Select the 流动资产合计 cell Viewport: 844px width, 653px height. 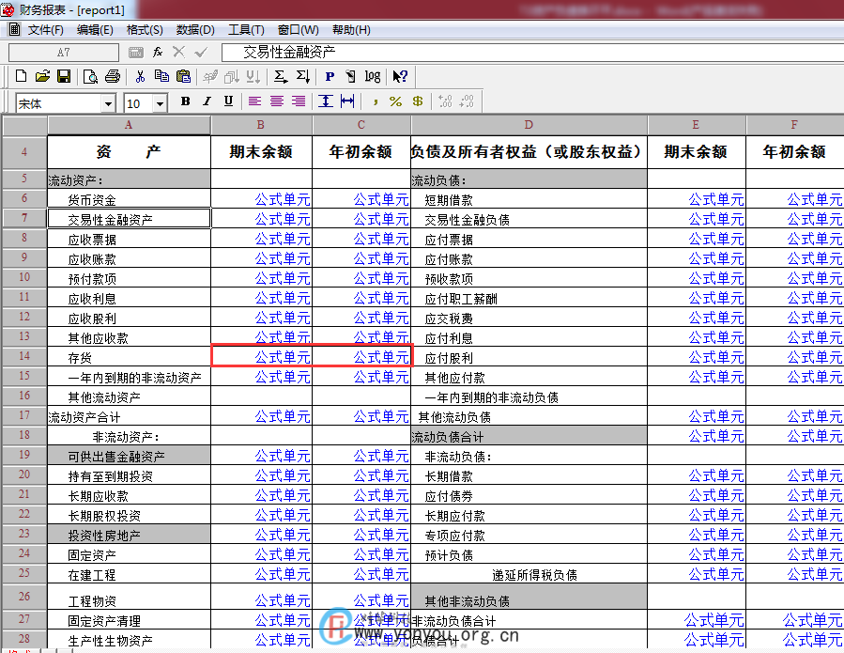pos(129,416)
